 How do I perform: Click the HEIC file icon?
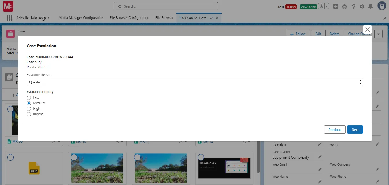(x=34, y=168)
